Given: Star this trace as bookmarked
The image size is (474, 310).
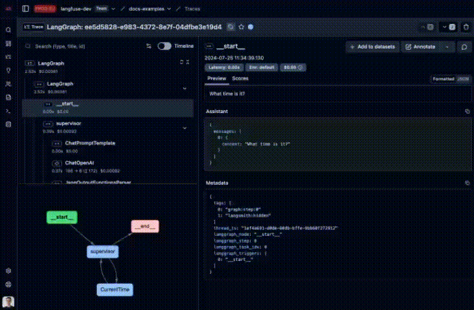Looking at the screenshot, I should point(241,27).
